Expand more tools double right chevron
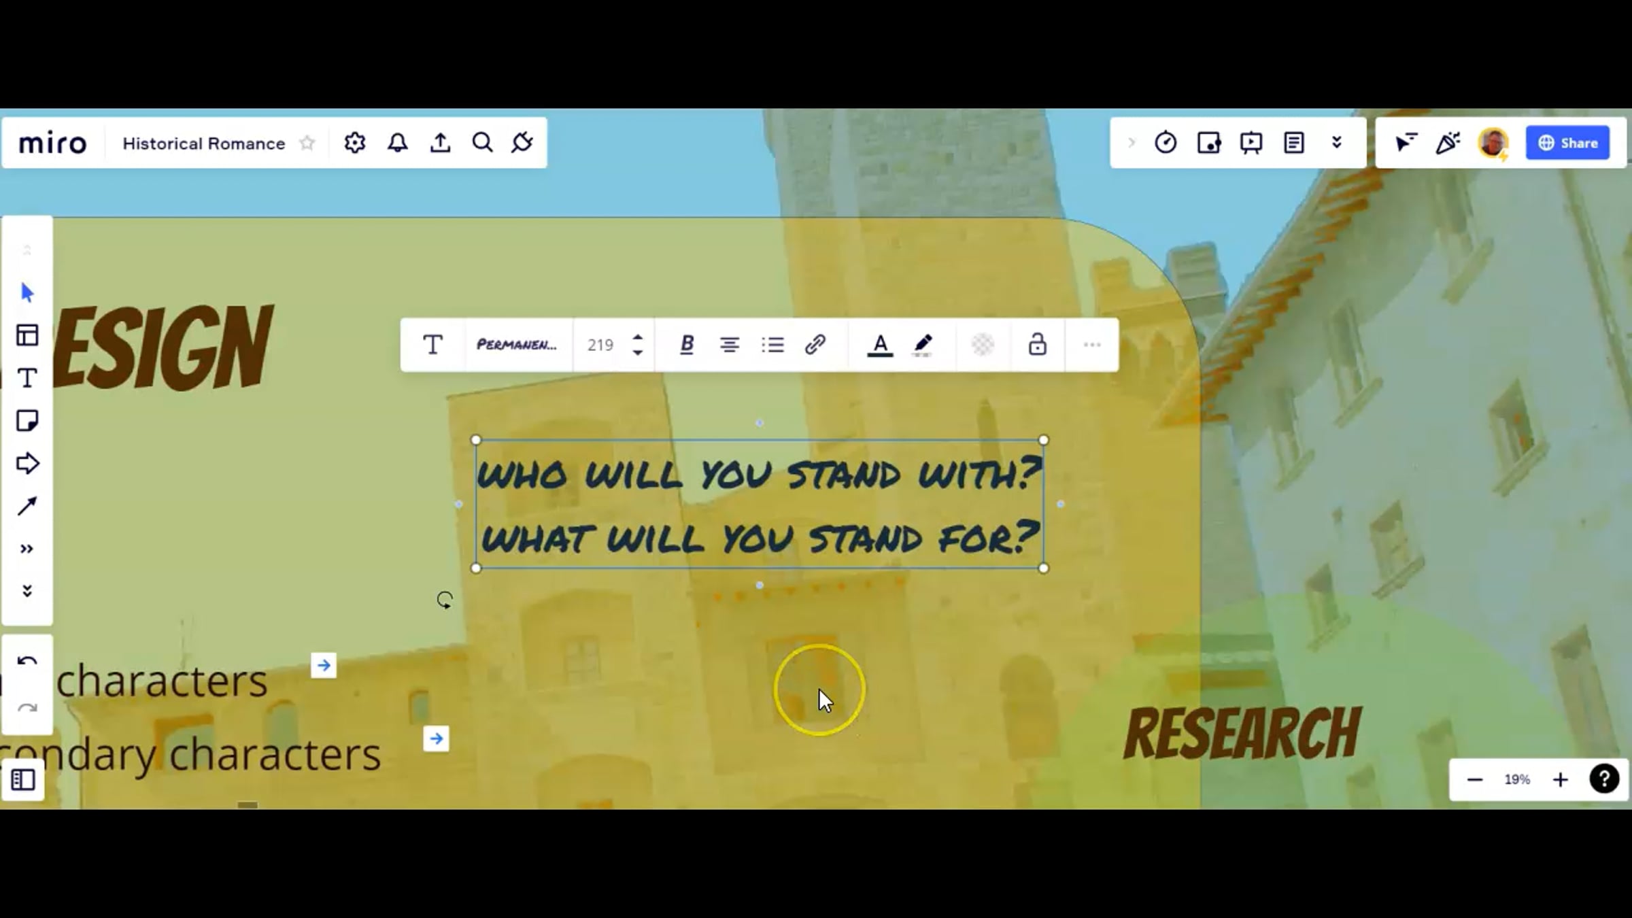This screenshot has height=918, width=1632. (27, 549)
